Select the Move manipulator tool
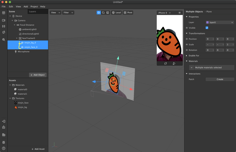Image resolution: width=236 pixels, height=152 pixels. (99, 12)
